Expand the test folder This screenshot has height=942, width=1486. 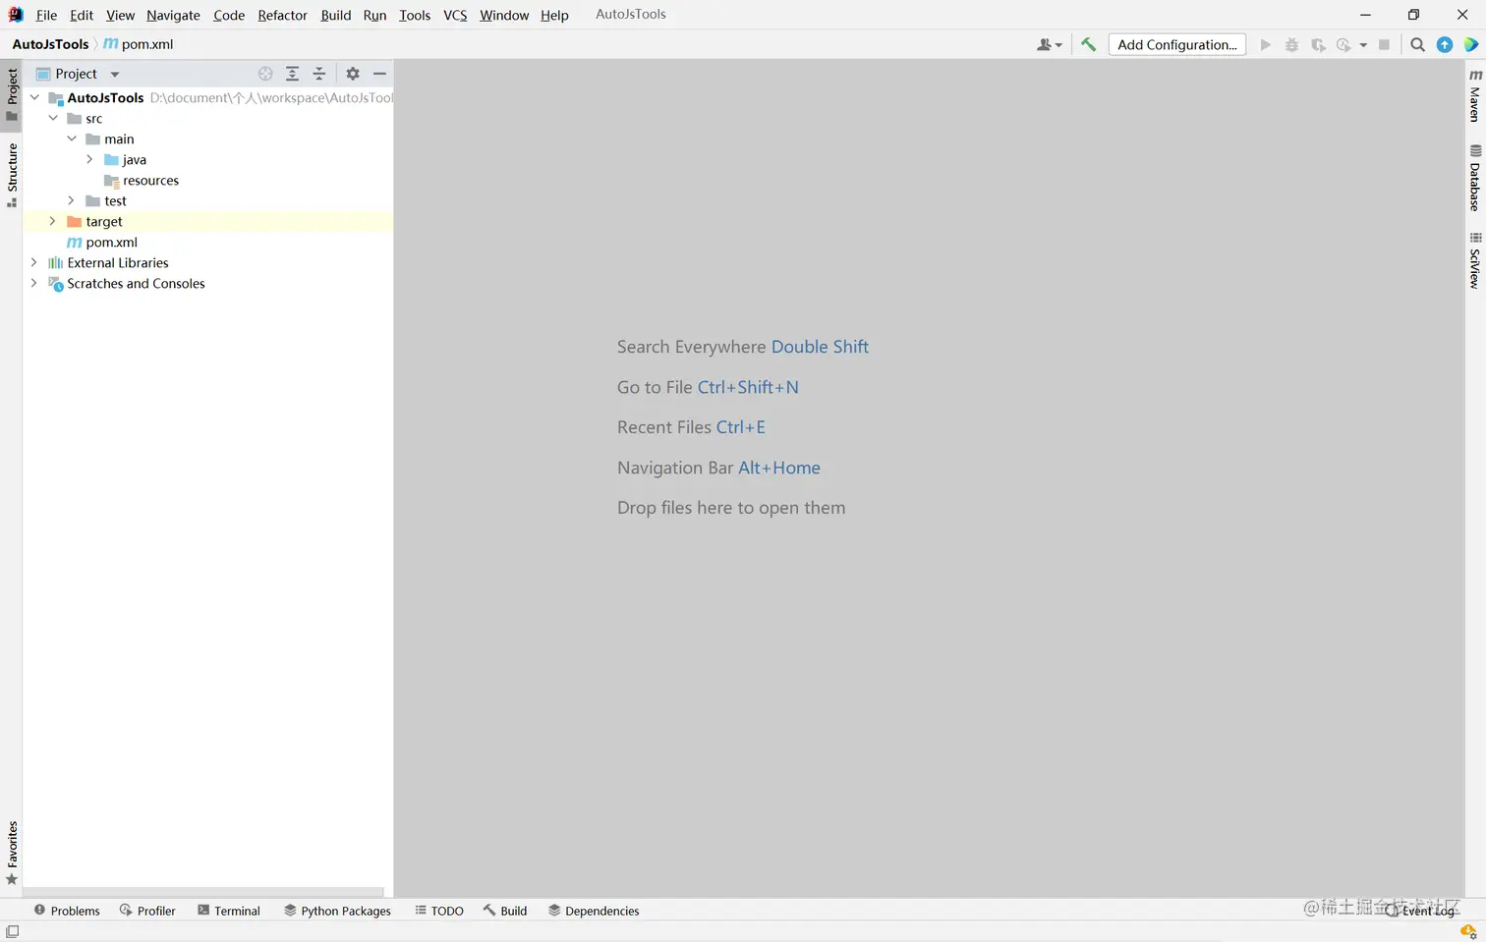click(x=71, y=200)
